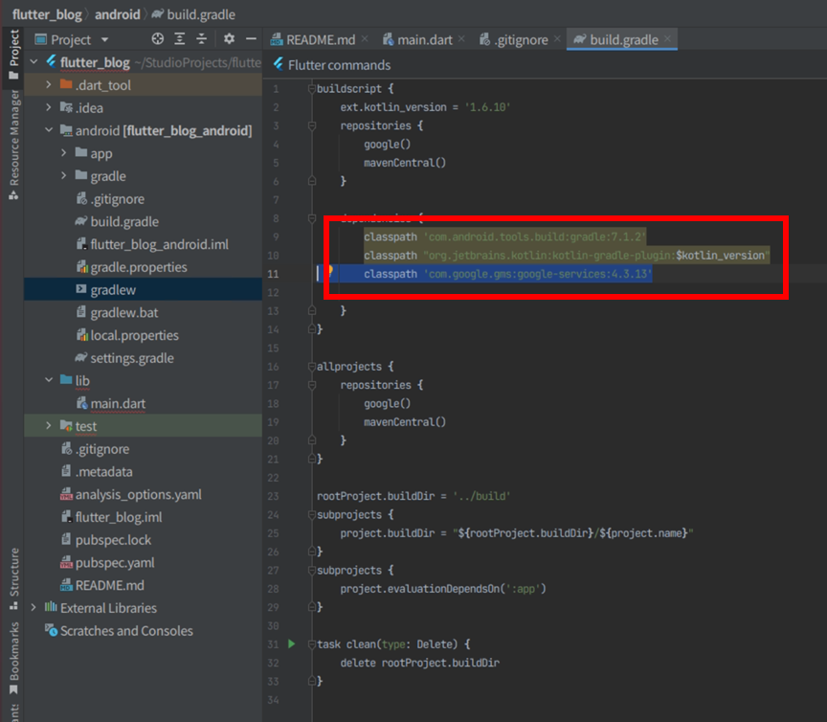Click the android breadcrumb in navigation bar
The image size is (827, 722).
(117, 14)
